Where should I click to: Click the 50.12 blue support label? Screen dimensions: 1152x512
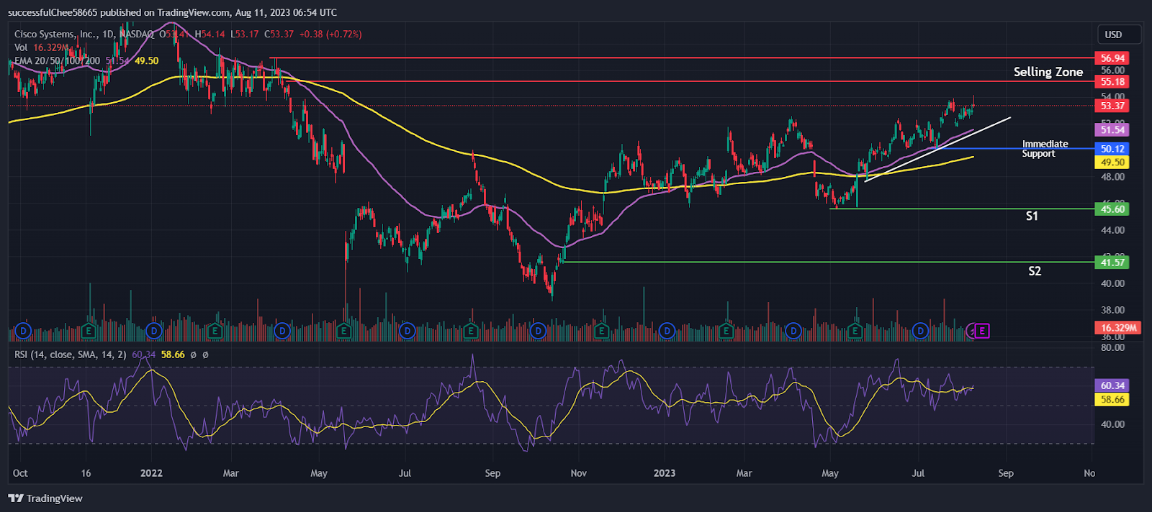click(x=1112, y=149)
